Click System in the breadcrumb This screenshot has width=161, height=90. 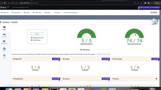[6, 22]
